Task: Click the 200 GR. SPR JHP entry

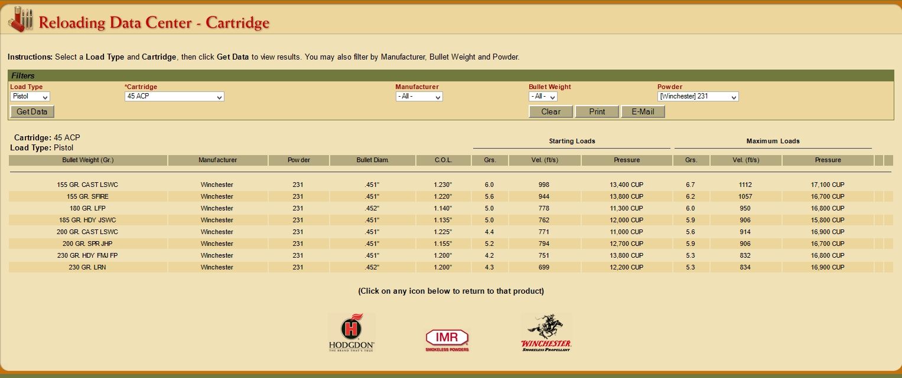Action: [87, 244]
